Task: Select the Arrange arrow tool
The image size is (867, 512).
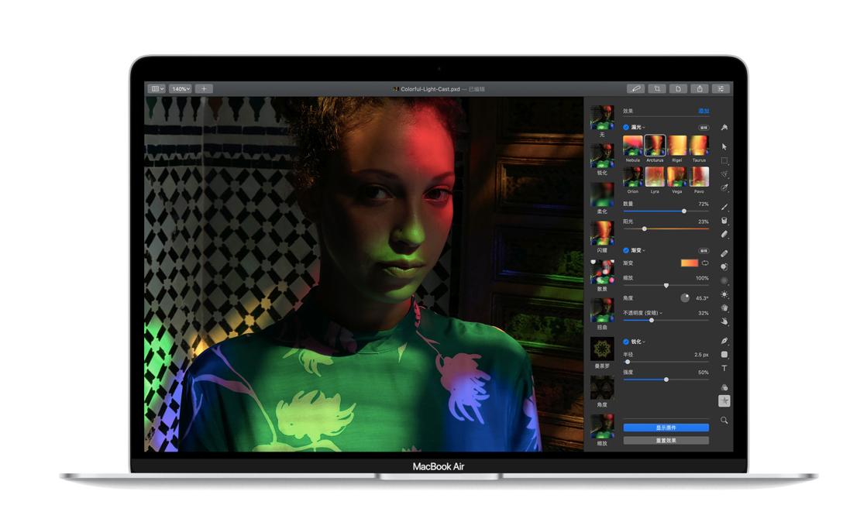Action: tap(723, 148)
